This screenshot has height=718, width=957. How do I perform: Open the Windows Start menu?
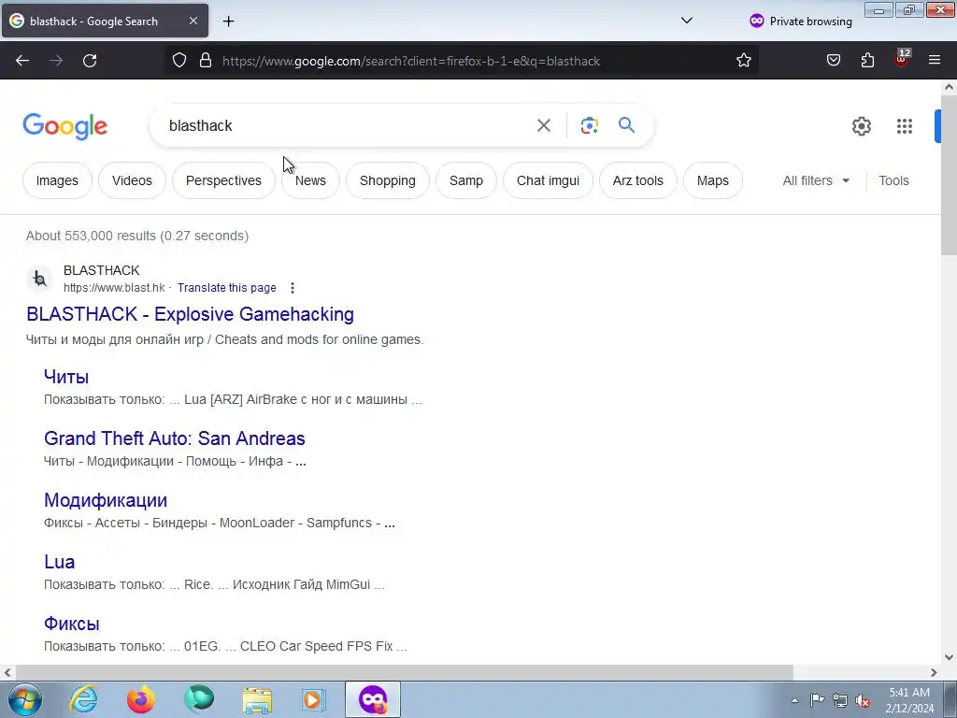(x=25, y=699)
